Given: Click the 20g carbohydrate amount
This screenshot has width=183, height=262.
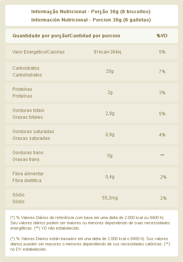Looking at the screenshot, I should pos(110,71).
